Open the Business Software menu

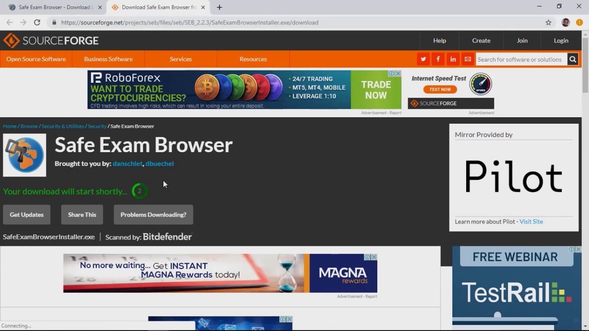coord(108,59)
